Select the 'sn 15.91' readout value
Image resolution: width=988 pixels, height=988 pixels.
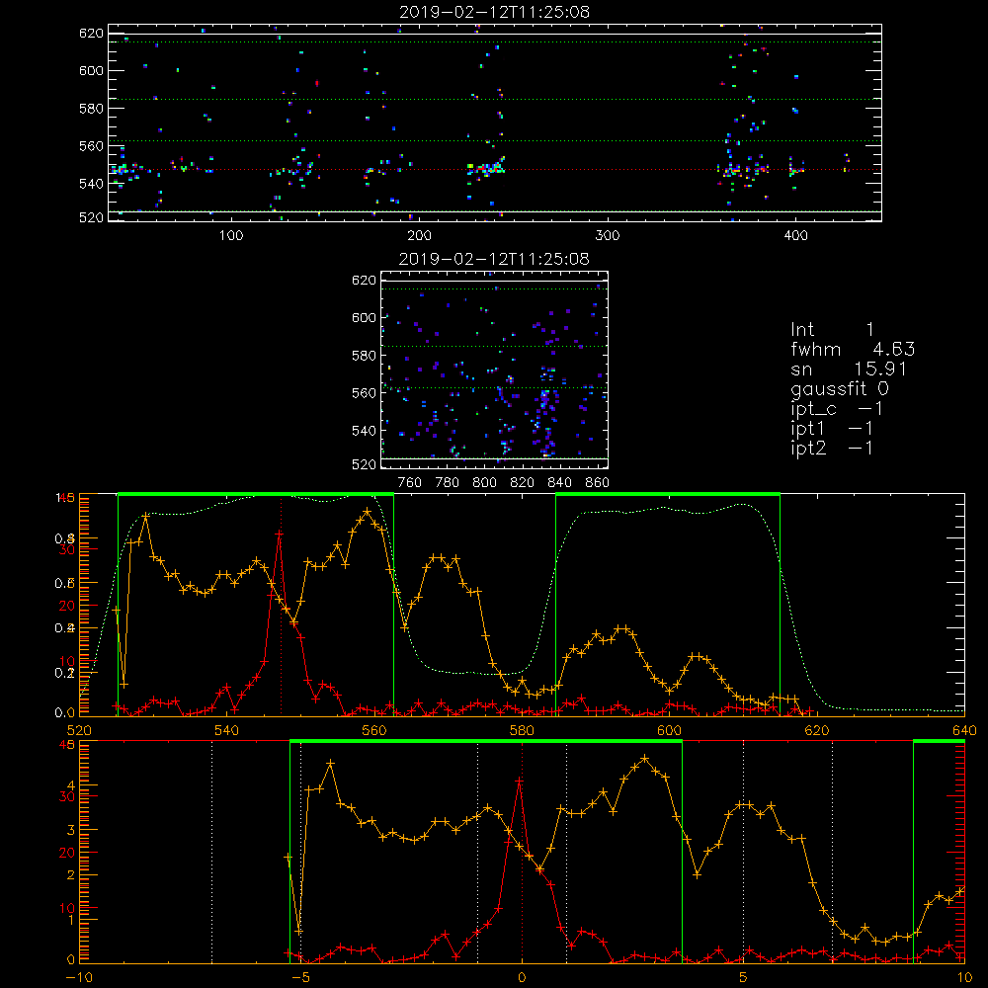849,369
